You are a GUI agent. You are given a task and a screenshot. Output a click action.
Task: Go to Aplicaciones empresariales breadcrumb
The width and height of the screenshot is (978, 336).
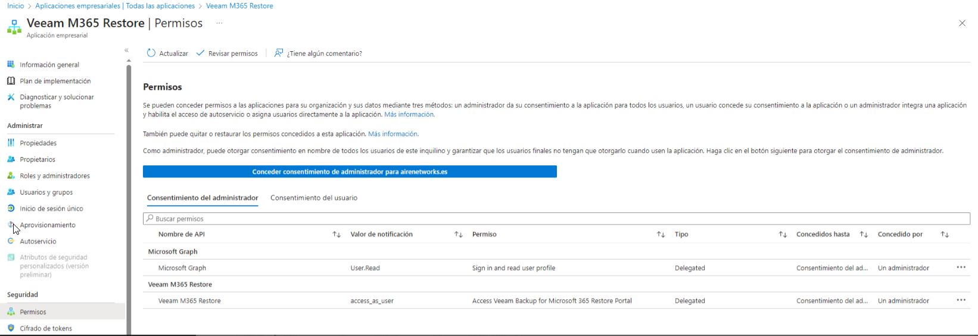pyautogui.click(x=115, y=6)
